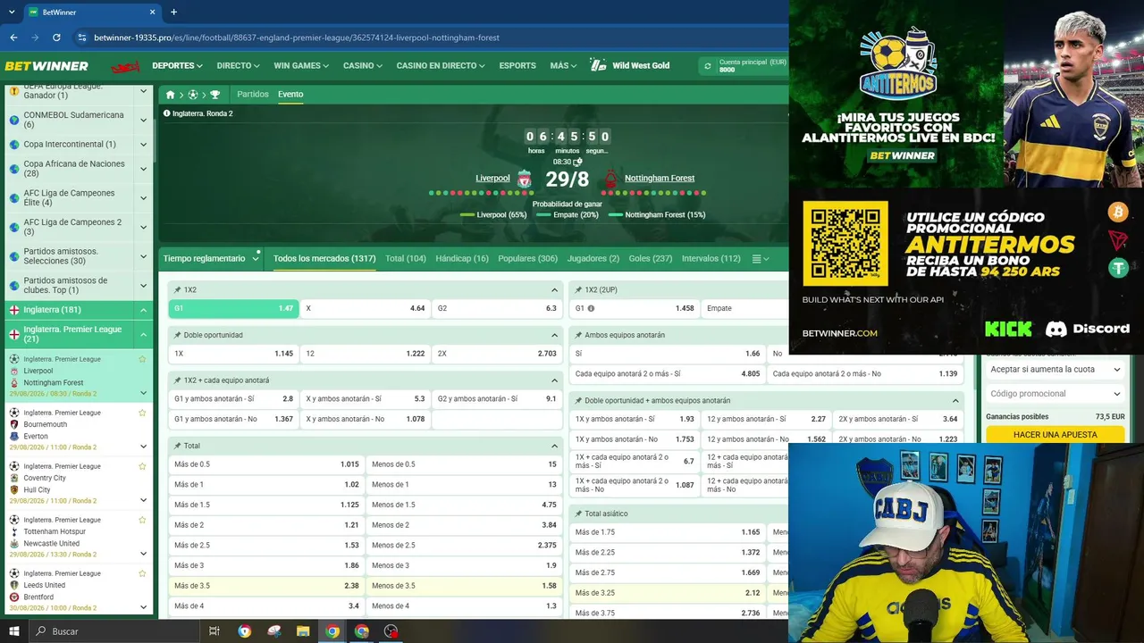This screenshot has height=643, width=1144.
Task: Select Más de 2.5 at 1.53
Action: pyautogui.click(x=266, y=545)
